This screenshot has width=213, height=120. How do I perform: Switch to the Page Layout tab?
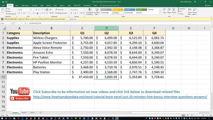[x=25, y=5]
